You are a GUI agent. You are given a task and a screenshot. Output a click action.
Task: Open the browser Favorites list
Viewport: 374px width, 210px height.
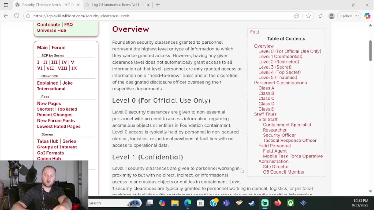pyautogui.click(x=321, y=16)
